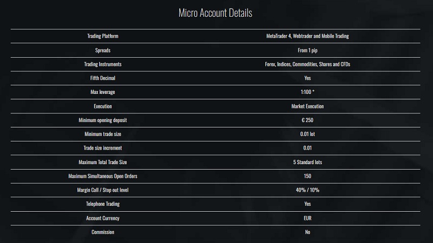Click the Fifth Decimal row label
Viewport: 433px width, 243px height.
tap(102, 78)
